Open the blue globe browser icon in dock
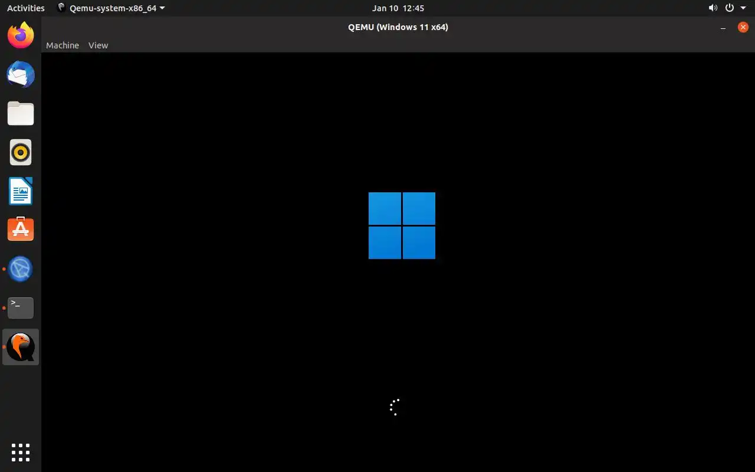The image size is (755, 472). (x=21, y=269)
